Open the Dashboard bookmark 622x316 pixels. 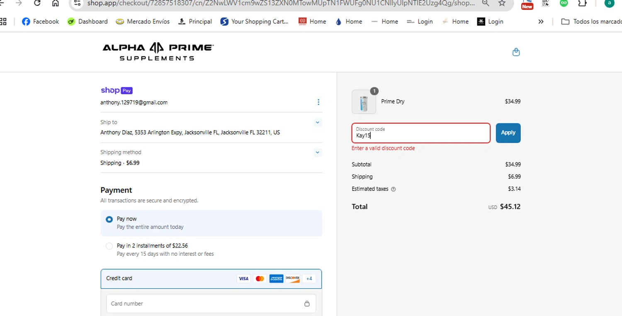point(87,22)
